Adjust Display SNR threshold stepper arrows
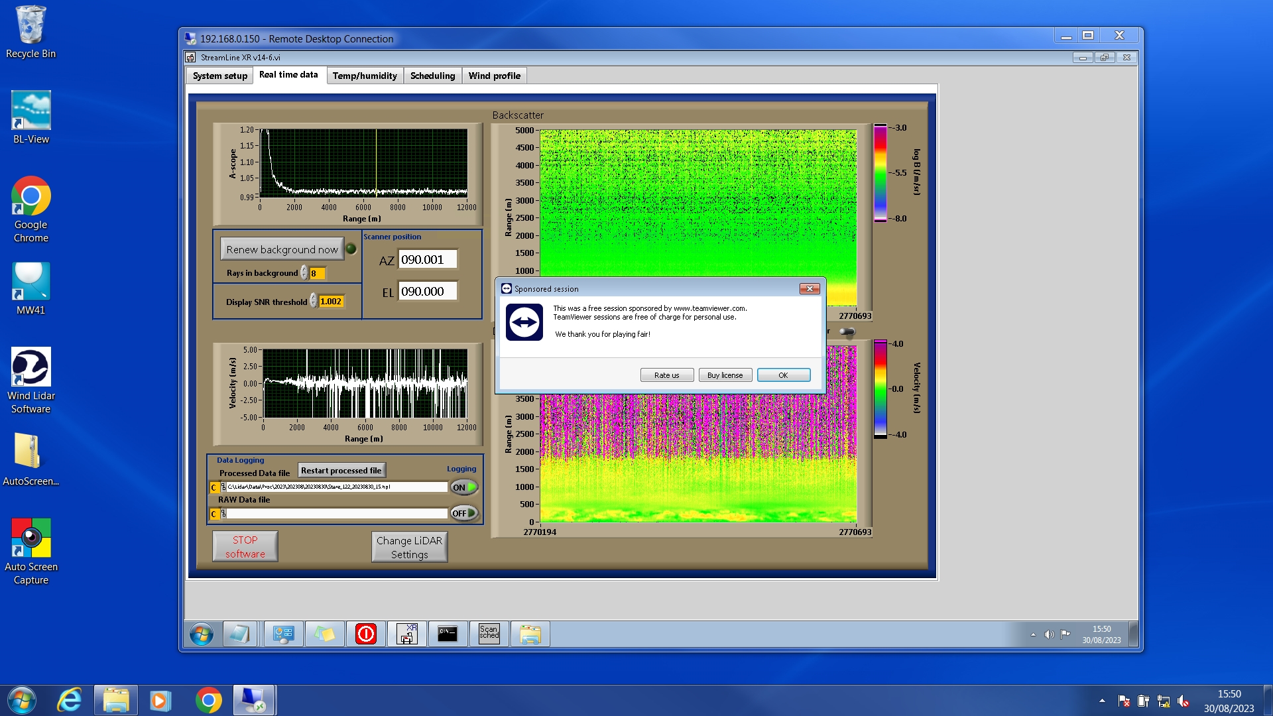 pos(314,302)
